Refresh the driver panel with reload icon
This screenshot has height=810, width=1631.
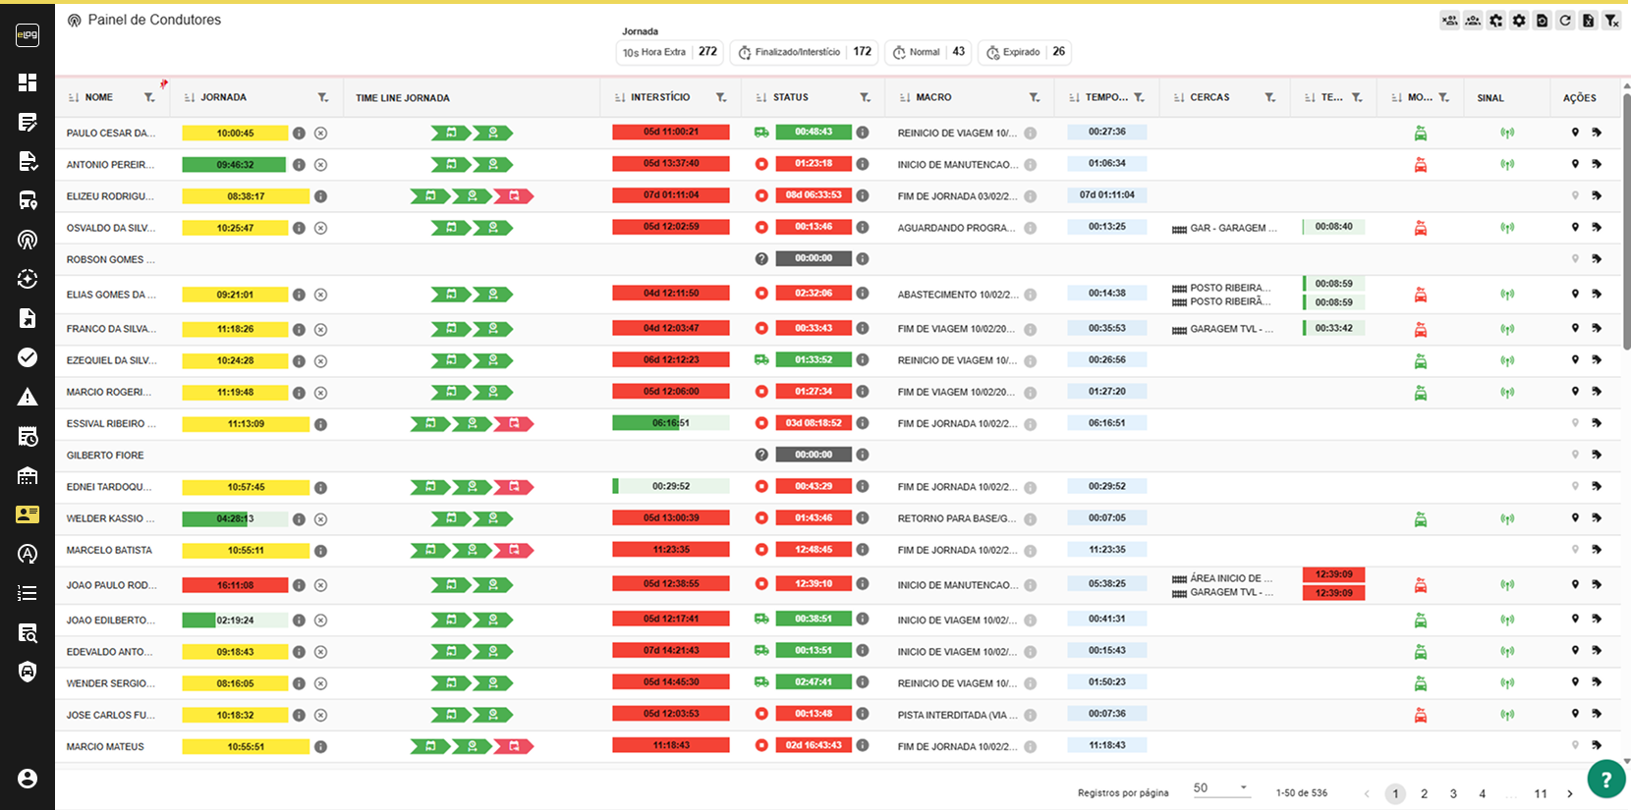(1565, 21)
